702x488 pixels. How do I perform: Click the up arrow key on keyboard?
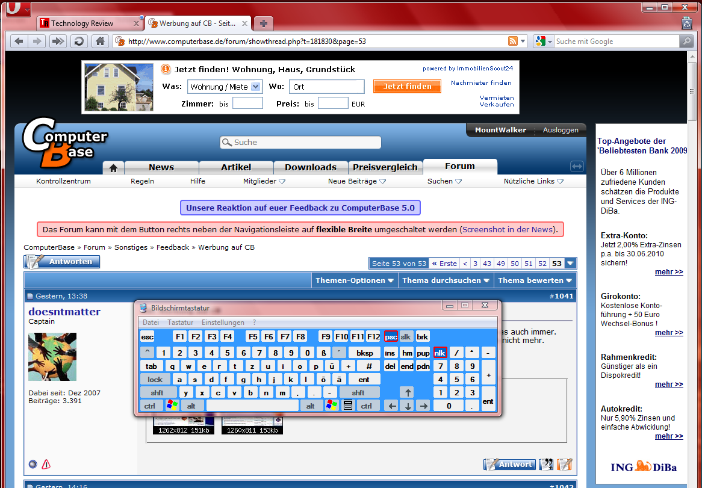click(x=408, y=393)
